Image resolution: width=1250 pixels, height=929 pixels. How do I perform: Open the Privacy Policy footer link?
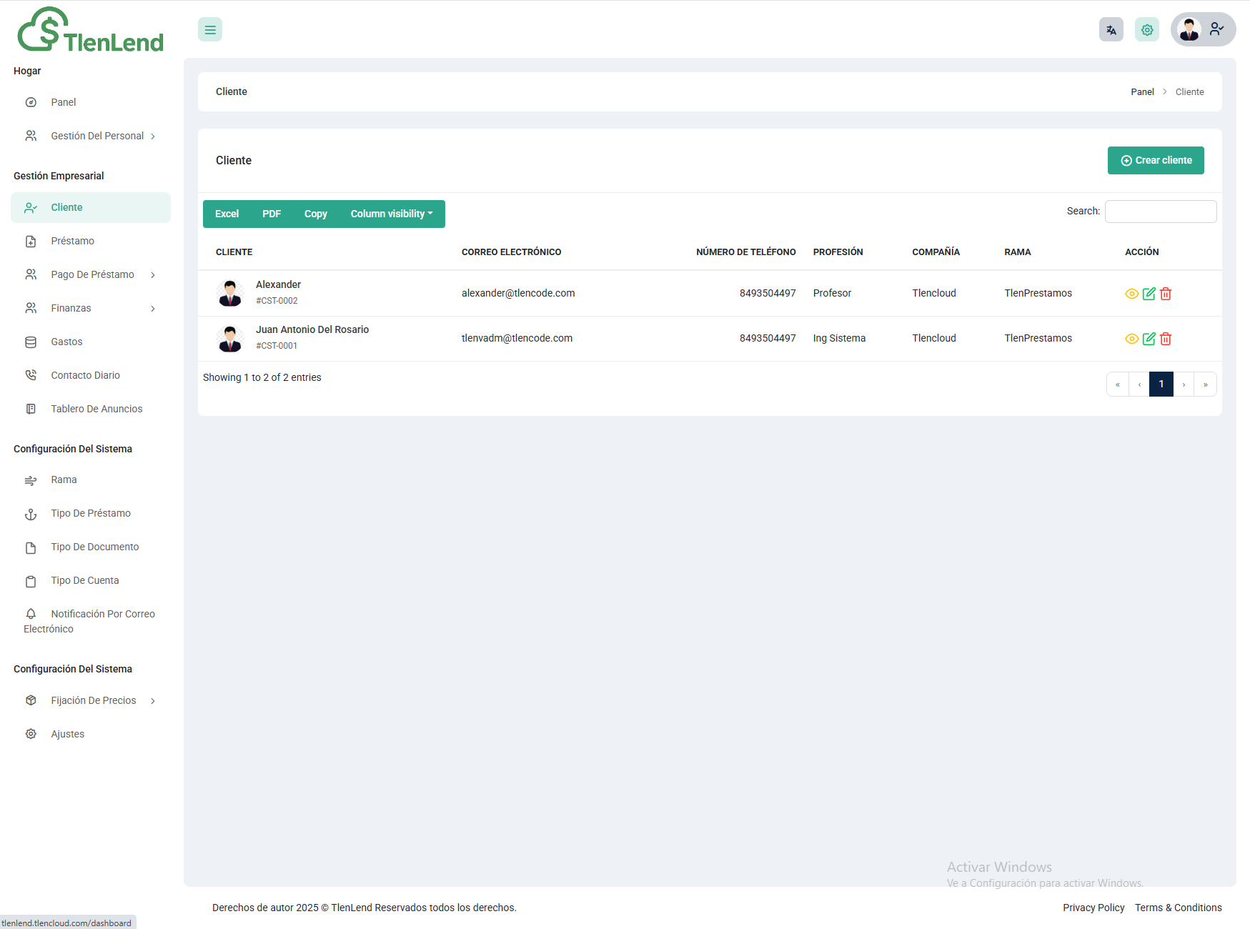[x=1093, y=908]
